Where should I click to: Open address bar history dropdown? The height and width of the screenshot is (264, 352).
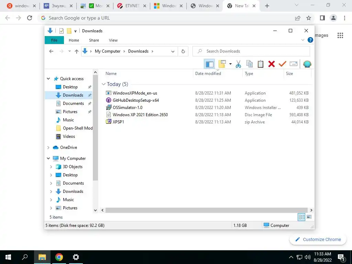[x=173, y=52]
